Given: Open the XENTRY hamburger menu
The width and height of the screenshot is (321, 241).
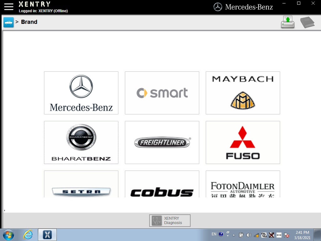Looking at the screenshot, I should (x=8, y=7).
